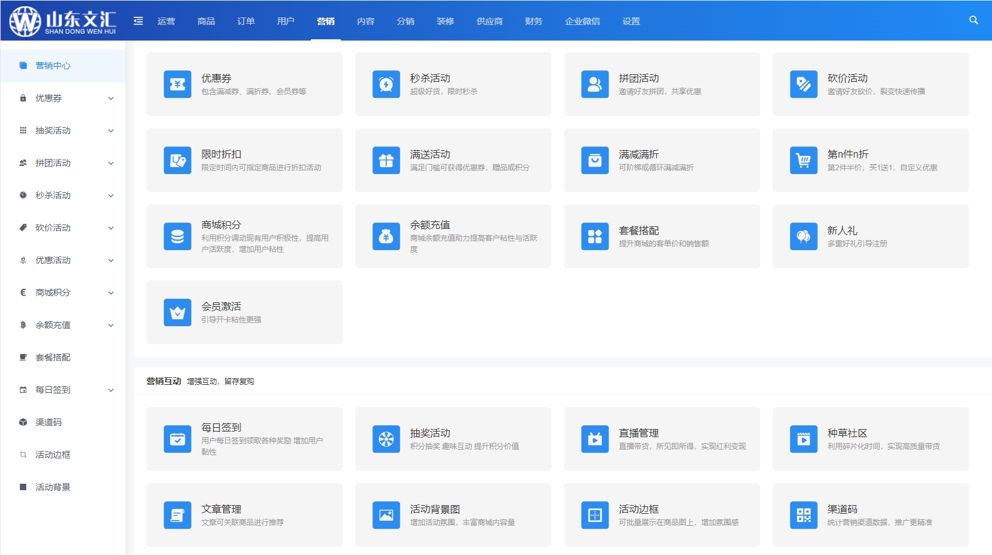This screenshot has width=992, height=555.
Task: Click the 套餐搭配 grid icon
Action: pyautogui.click(x=595, y=236)
